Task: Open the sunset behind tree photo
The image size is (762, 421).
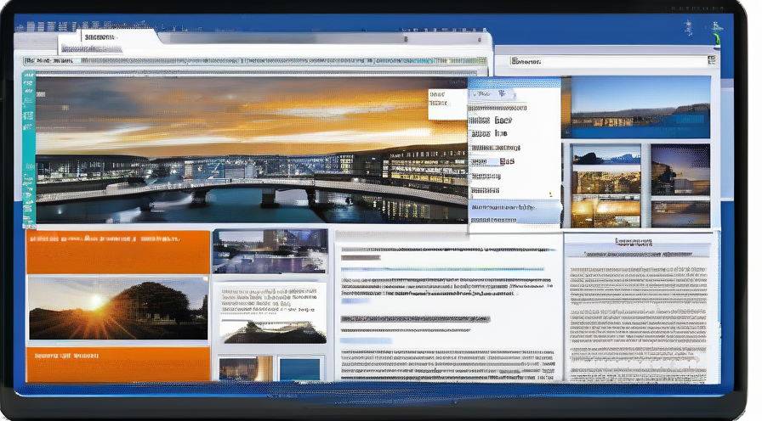Action: (117, 309)
